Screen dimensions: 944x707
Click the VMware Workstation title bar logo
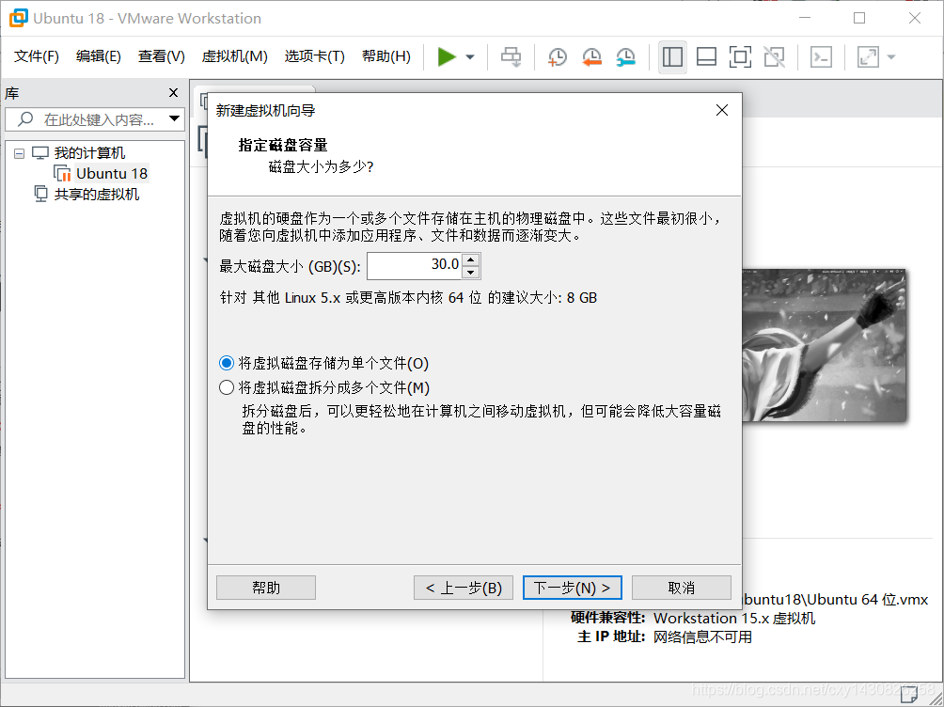coord(19,18)
